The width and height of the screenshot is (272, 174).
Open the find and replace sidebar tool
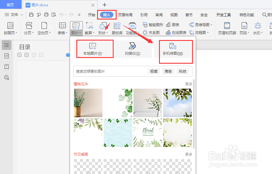click(6, 77)
